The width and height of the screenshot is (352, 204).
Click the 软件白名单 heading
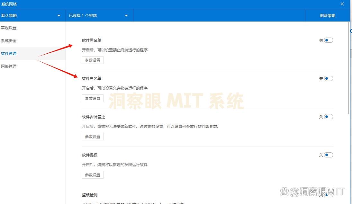pyautogui.click(x=92, y=78)
